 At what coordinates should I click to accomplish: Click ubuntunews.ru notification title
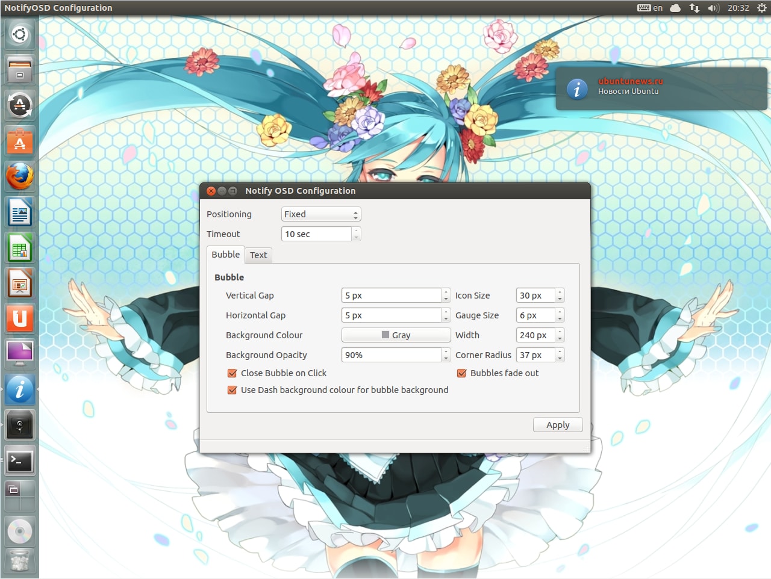(x=630, y=81)
